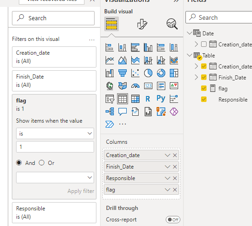Viewport: 252px width, 226px height.
Task: Switch to Build visual tab
Action: [x=112, y=24]
